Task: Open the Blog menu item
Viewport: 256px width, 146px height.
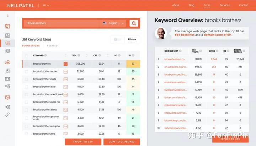Action: click(x=192, y=5)
